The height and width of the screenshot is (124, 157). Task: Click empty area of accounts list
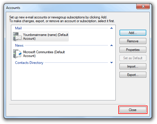[x=63, y=82]
